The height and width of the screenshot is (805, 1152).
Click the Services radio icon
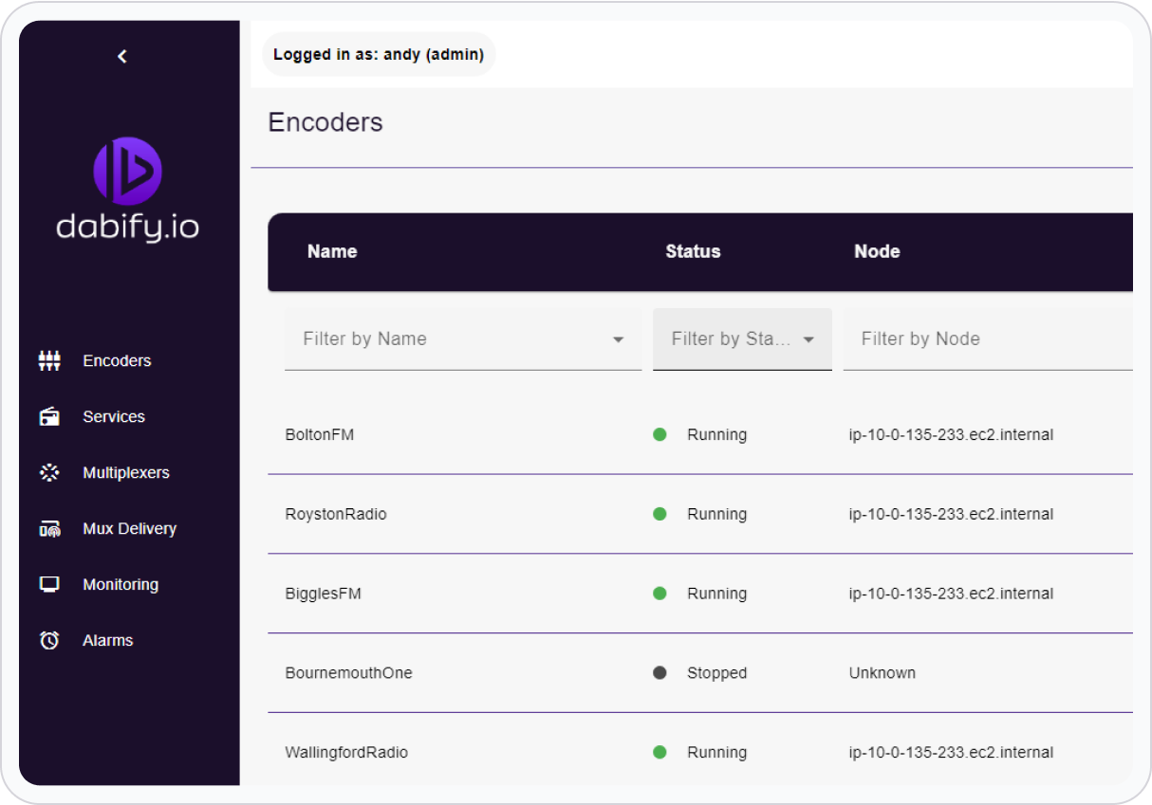tap(49, 416)
